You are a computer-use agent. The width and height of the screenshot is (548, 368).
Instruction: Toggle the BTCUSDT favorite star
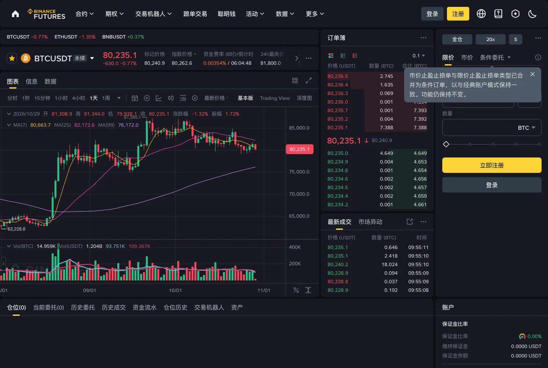pos(12,58)
